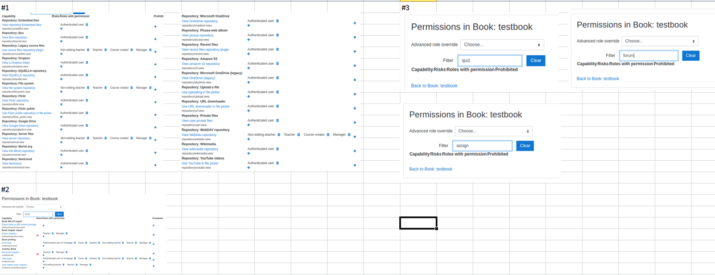Focus the filter field containing quiz
This screenshot has height=275, width=715.
(490, 61)
